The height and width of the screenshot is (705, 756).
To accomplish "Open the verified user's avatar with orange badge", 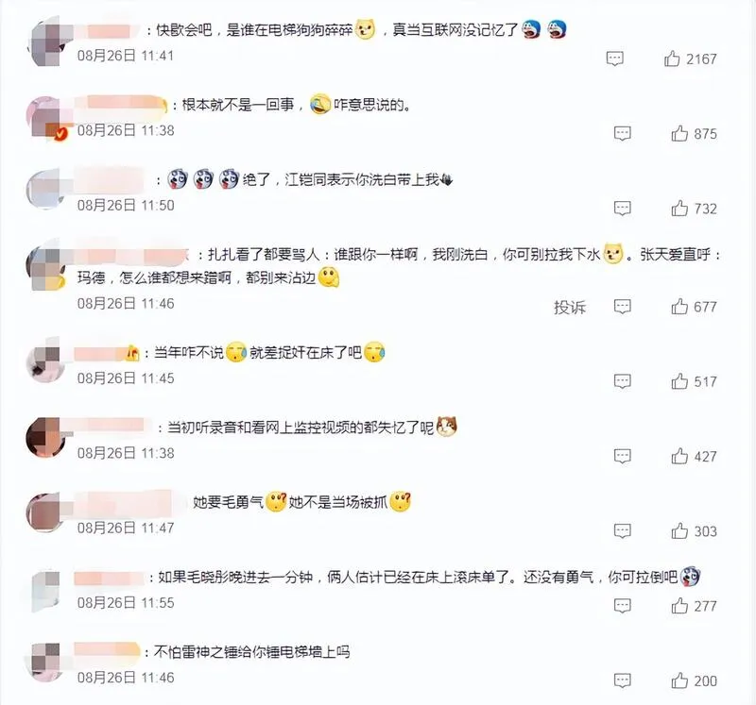I will [x=46, y=117].
